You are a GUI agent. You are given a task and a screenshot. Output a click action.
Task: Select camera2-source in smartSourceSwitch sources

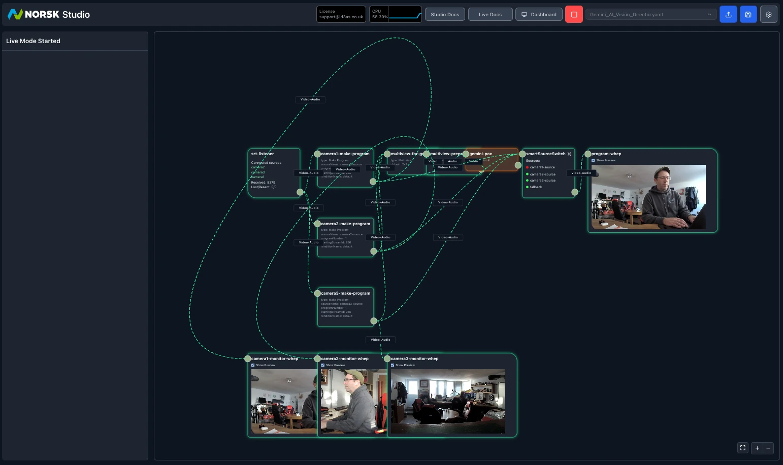pyautogui.click(x=542, y=174)
